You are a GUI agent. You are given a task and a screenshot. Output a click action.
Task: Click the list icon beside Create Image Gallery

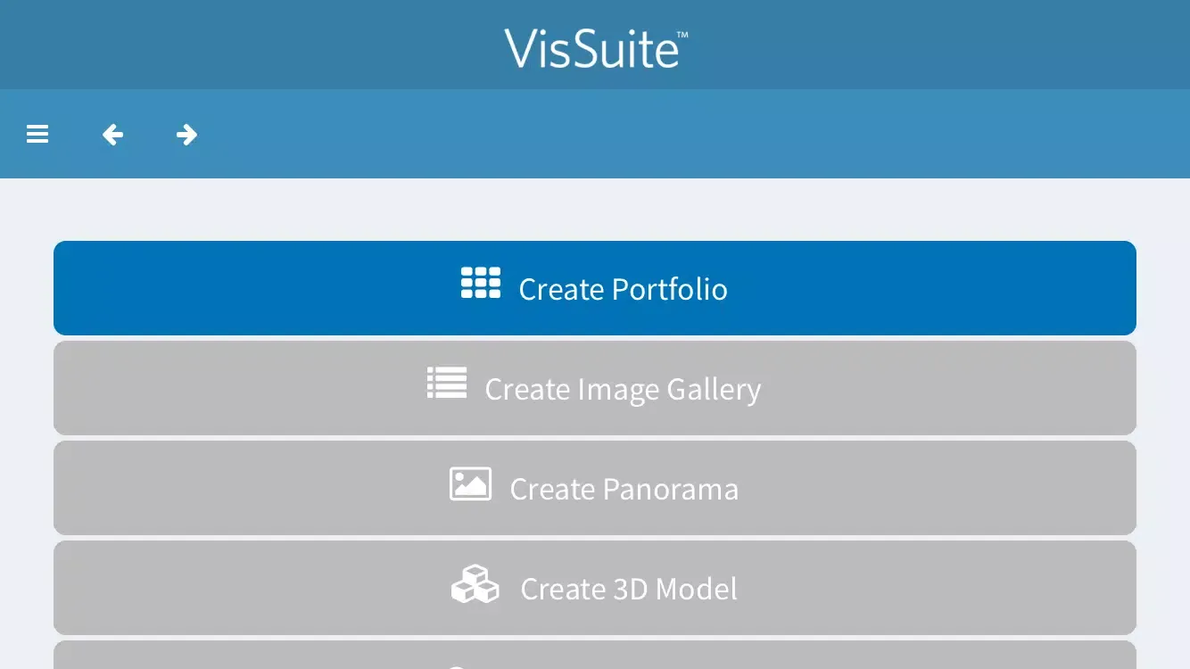[x=447, y=383]
